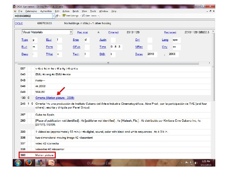Open the Edit menu
Screen dimensions: 228x171
(x=57, y=11)
